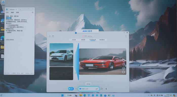Close the AIGC assistant window

click(127, 33)
